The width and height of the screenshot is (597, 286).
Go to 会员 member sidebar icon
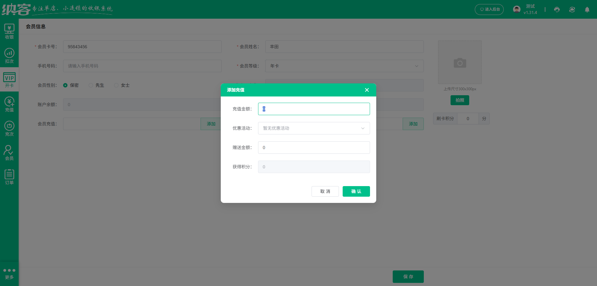[x=9, y=153]
